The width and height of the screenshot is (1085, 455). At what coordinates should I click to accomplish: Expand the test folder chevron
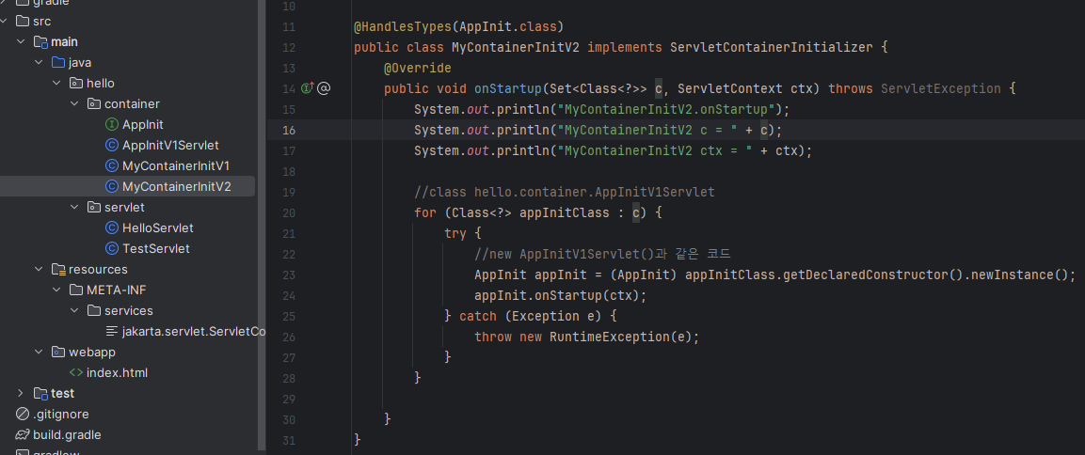click(21, 394)
